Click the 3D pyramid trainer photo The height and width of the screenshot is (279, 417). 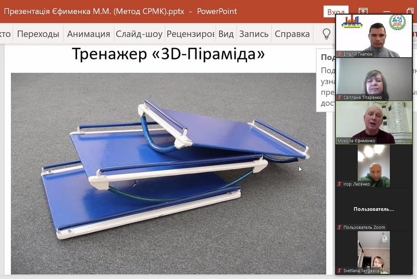click(x=168, y=173)
